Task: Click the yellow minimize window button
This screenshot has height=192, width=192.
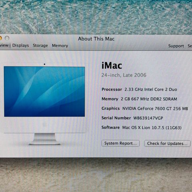Action: 1,38
